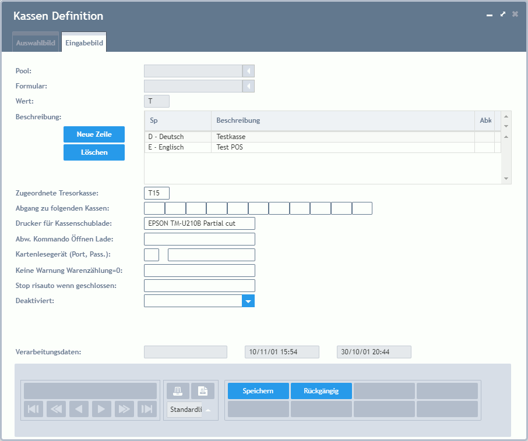The height and width of the screenshot is (441, 528).
Task: Go to previous record arrow
Action: click(x=79, y=409)
